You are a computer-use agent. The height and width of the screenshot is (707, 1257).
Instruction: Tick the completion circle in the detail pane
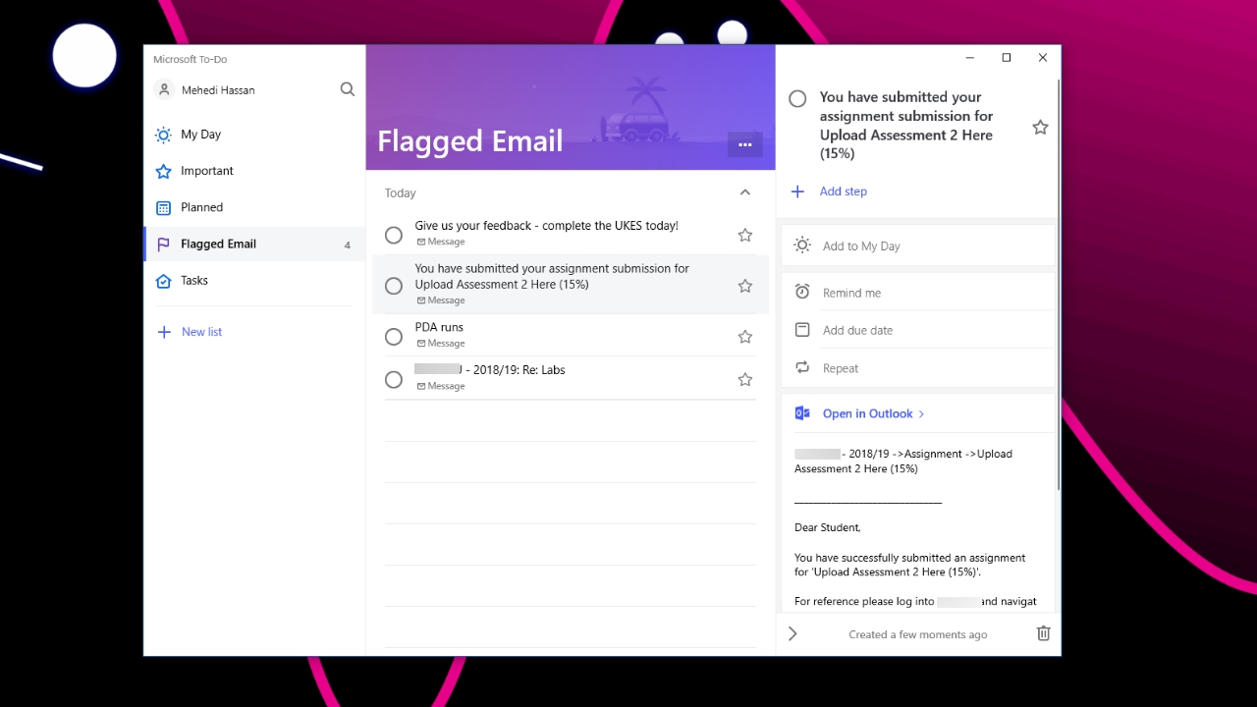click(x=797, y=98)
